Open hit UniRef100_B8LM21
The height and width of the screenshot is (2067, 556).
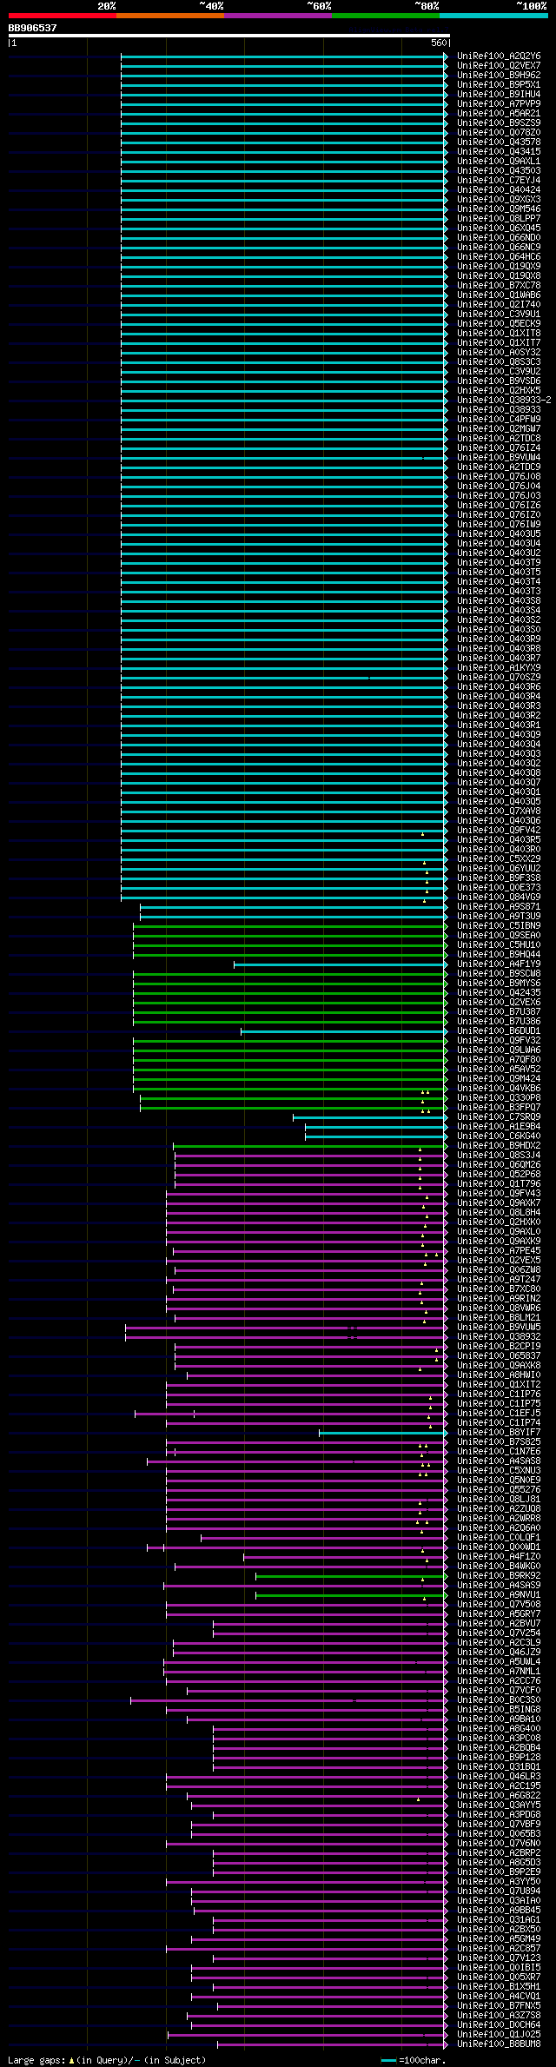pyautogui.click(x=499, y=1317)
